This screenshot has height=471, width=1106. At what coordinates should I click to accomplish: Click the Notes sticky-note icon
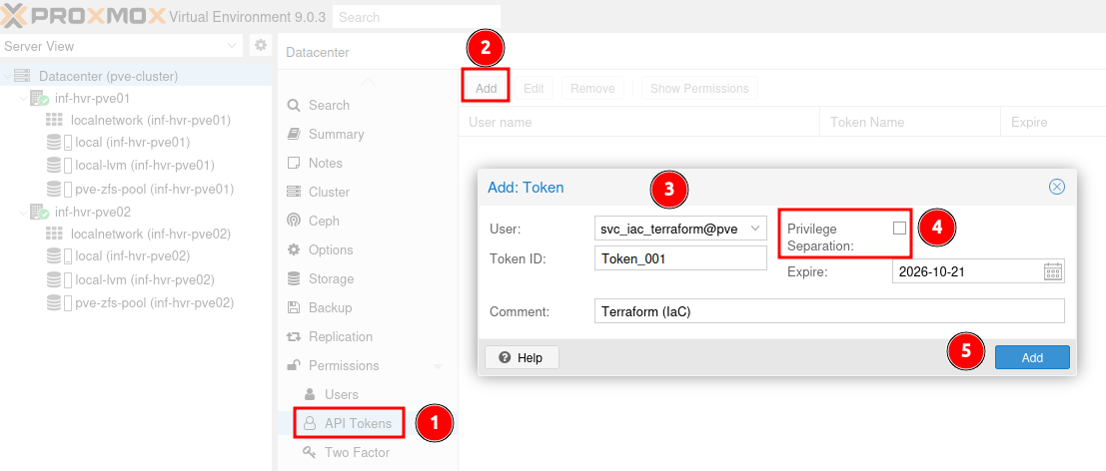tap(294, 164)
